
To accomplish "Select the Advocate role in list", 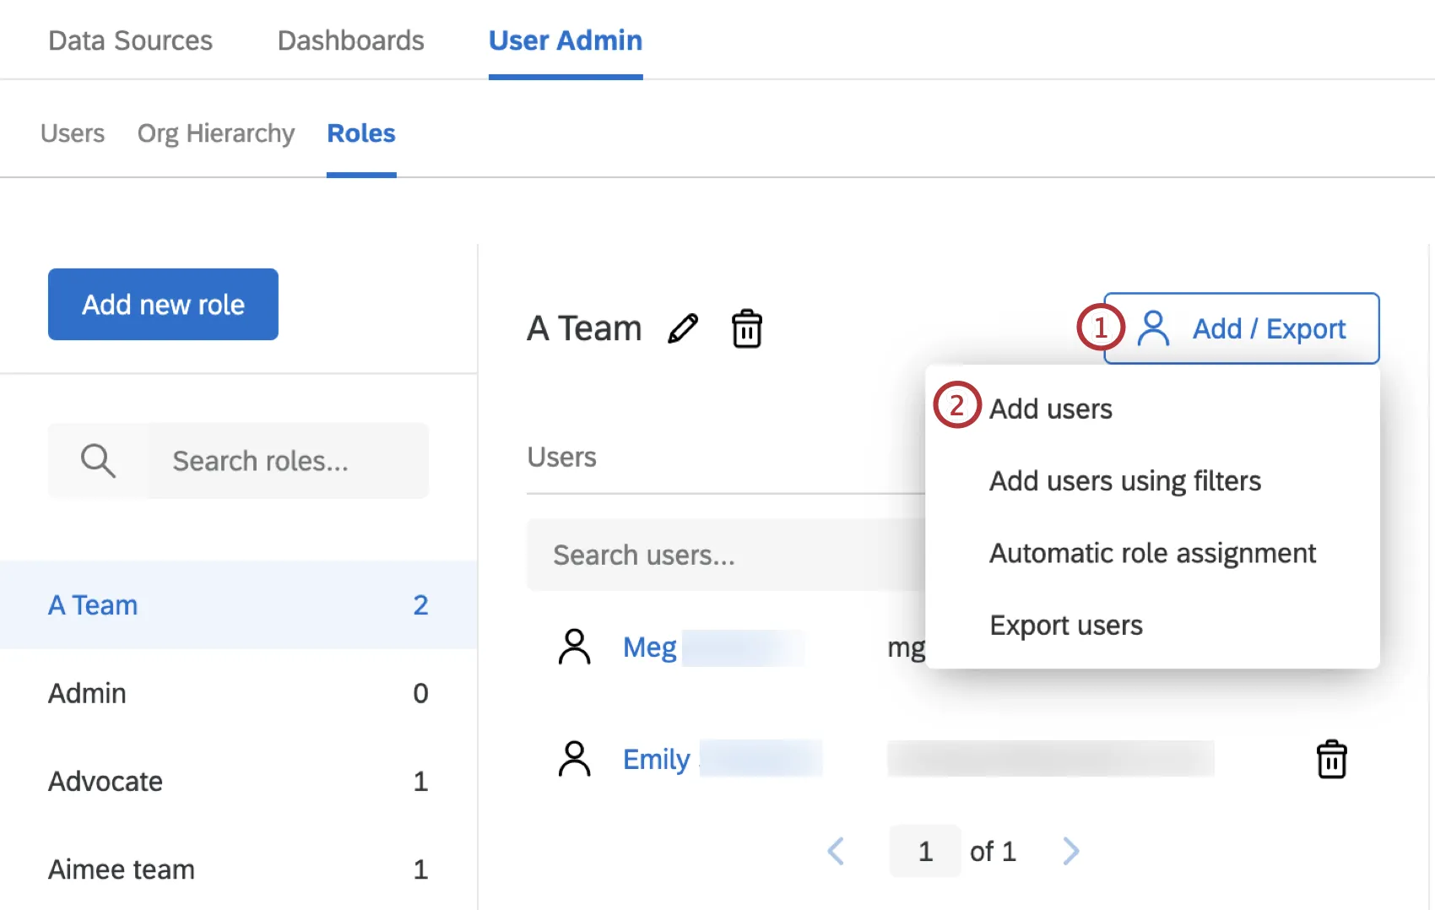I will click(x=106, y=782).
